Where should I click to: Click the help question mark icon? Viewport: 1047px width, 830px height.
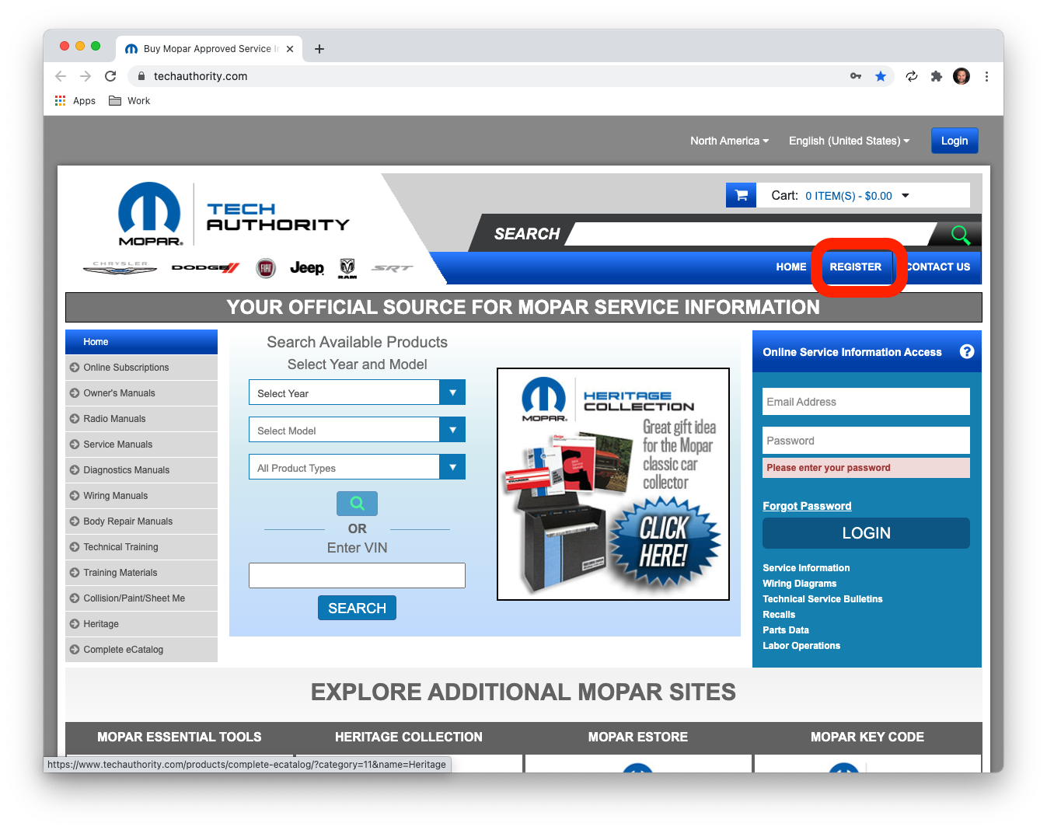pos(967,351)
